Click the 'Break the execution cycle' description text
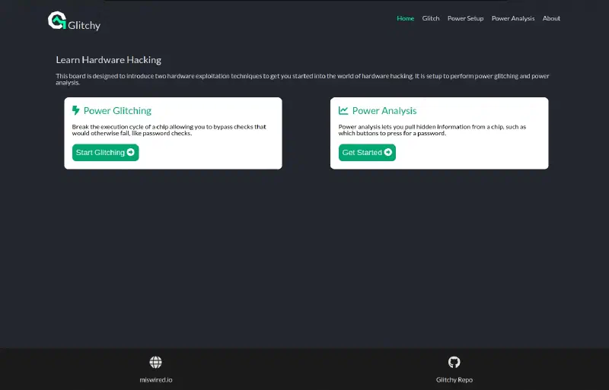 [169, 129]
